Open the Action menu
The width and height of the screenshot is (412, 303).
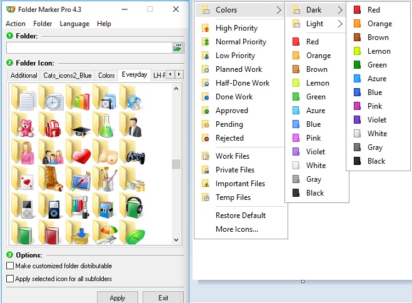tap(16, 24)
